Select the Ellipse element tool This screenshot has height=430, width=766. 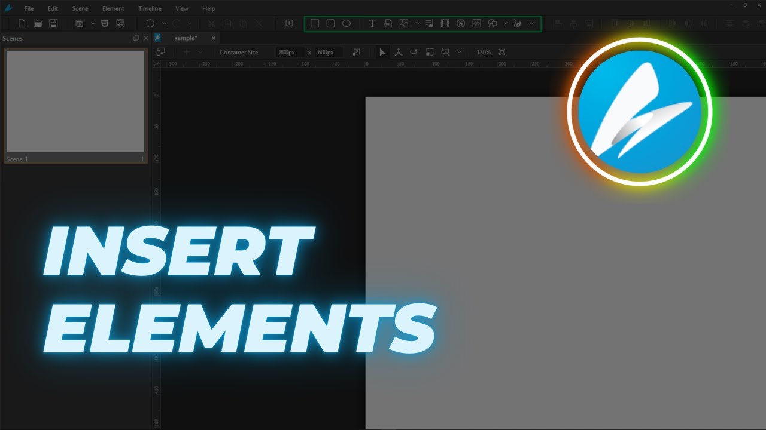[346, 24]
